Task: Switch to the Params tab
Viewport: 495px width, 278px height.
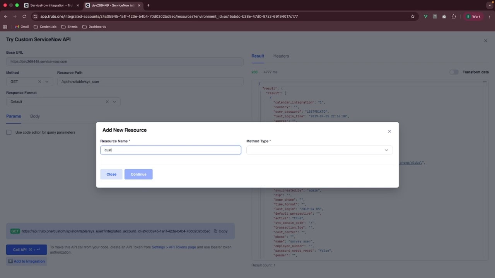Action: pyautogui.click(x=14, y=116)
